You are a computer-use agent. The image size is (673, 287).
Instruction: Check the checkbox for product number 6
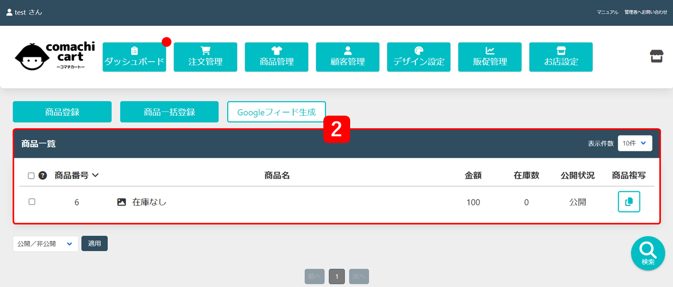click(x=32, y=202)
